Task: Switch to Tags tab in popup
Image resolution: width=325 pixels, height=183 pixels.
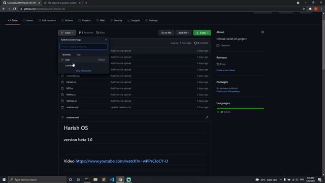Action: point(78,54)
